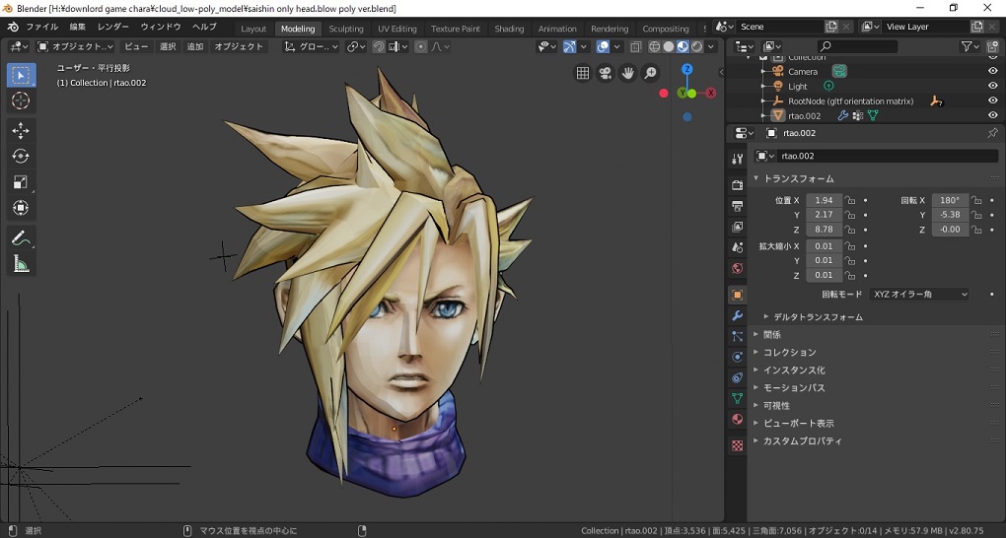This screenshot has width=1006, height=538.
Task: Pin the properties editor context
Action: click(x=992, y=133)
